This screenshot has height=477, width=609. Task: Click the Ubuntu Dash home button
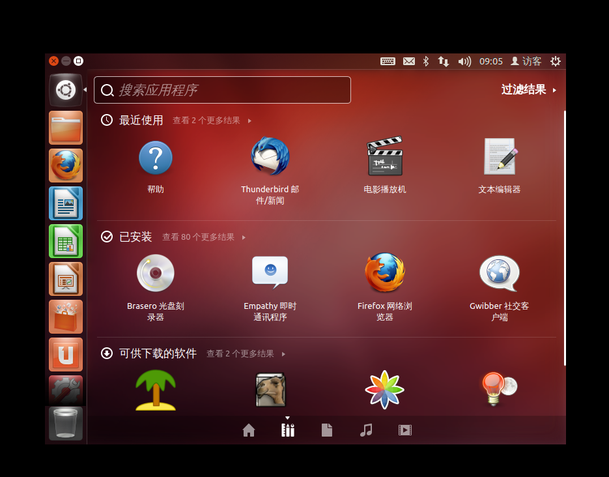tap(66, 90)
